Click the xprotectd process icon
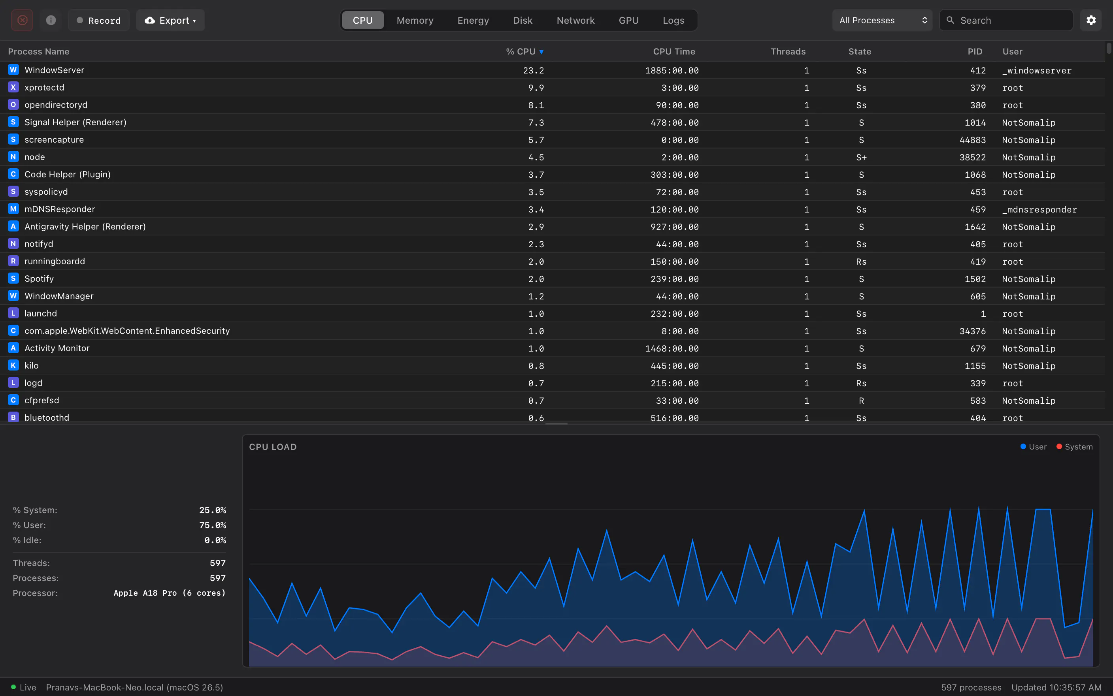The height and width of the screenshot is (696, 1113). pyautogui.click(x=13, y=87)
